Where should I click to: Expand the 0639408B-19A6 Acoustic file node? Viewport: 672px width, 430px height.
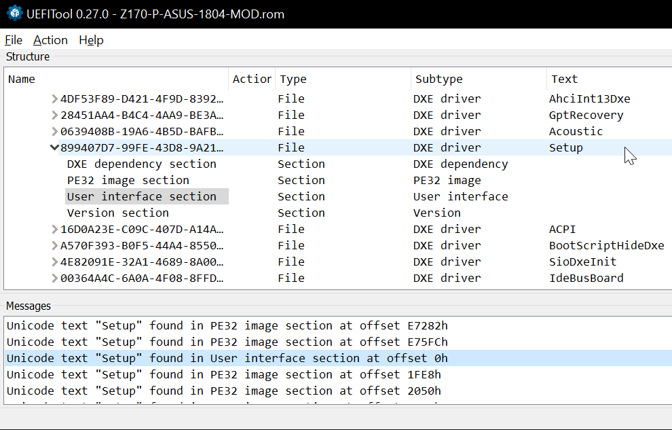(54, 132)
